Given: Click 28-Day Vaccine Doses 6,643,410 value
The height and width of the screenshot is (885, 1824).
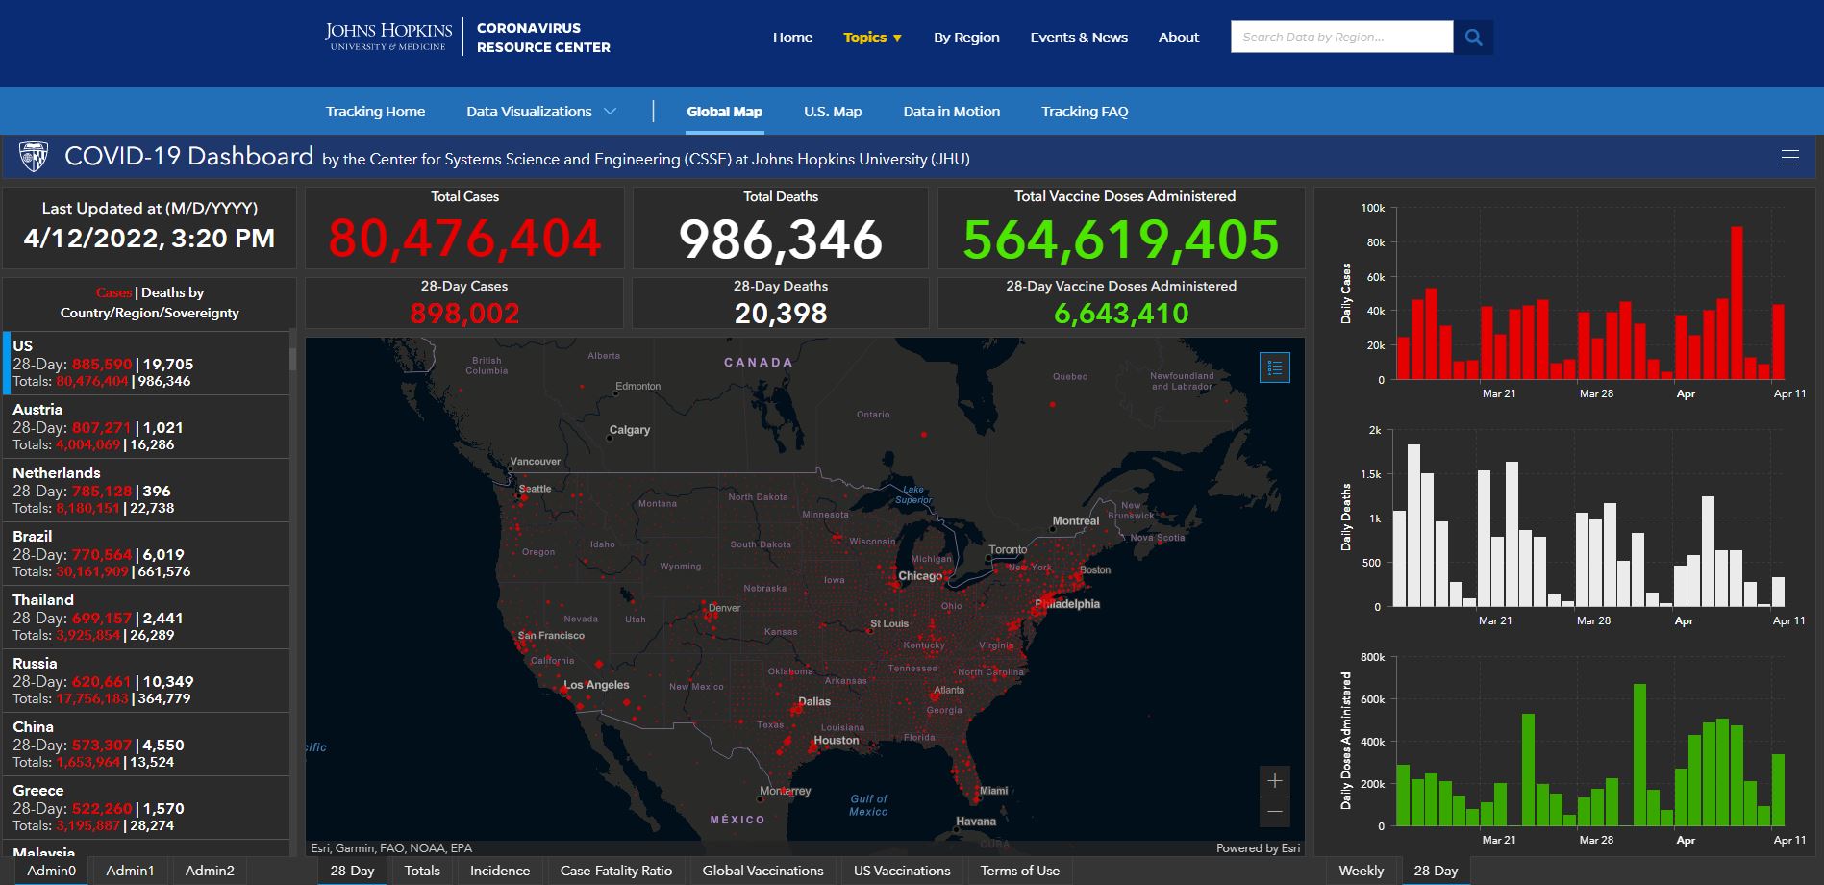Looking at the screenshot, I should click(1121, 313).
